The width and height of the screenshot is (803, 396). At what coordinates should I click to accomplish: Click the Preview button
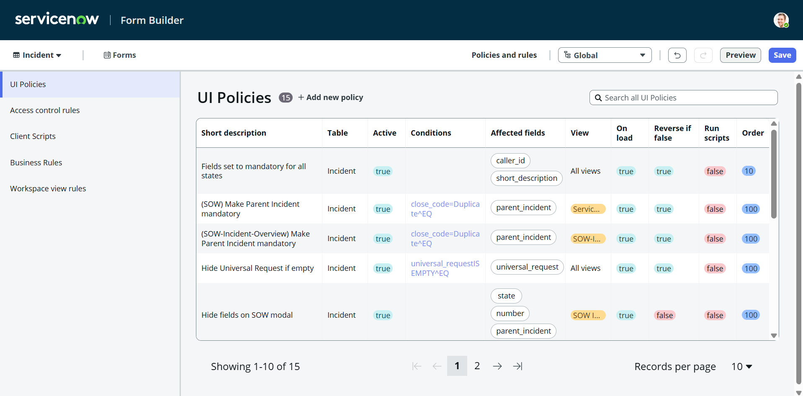click(740, 55)
